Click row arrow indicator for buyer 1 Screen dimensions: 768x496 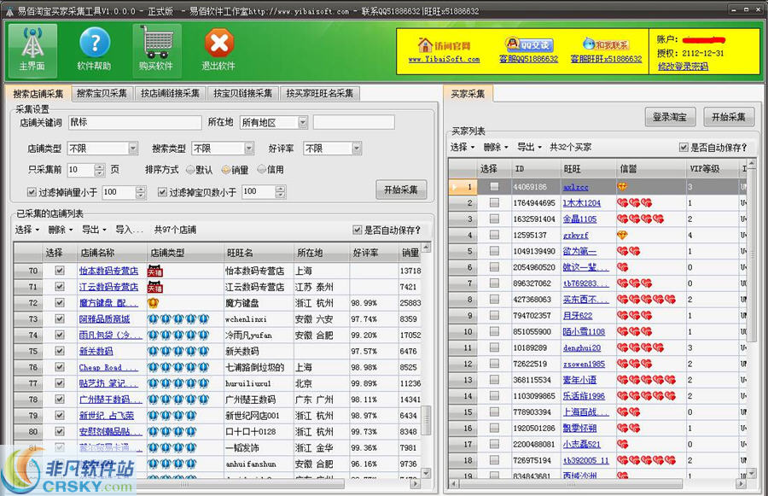point(455,187)
